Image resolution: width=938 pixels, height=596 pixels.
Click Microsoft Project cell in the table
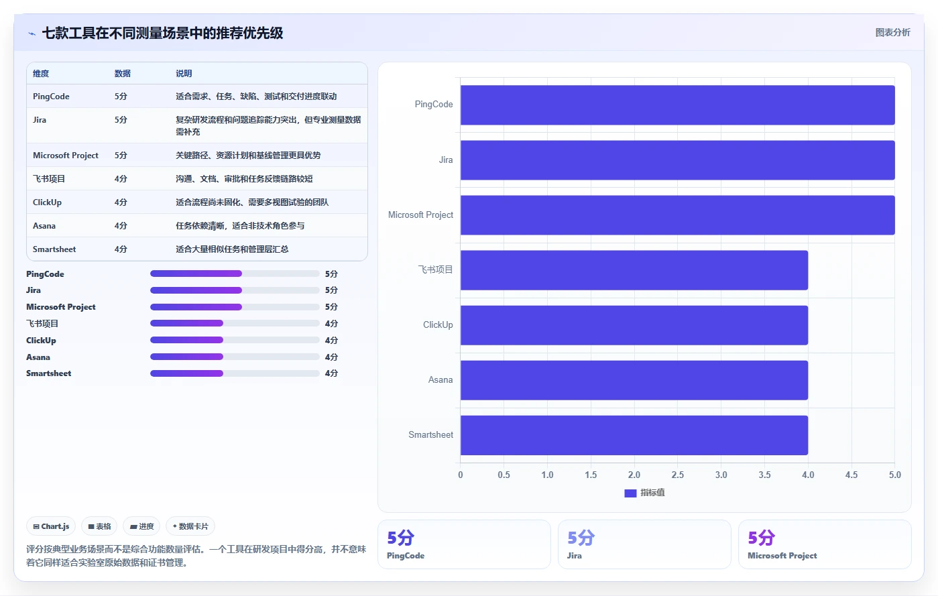click(66, 156)
